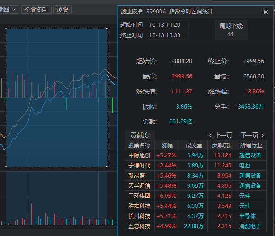Sort by 涨幅 column header

click(x=167, y=145)
